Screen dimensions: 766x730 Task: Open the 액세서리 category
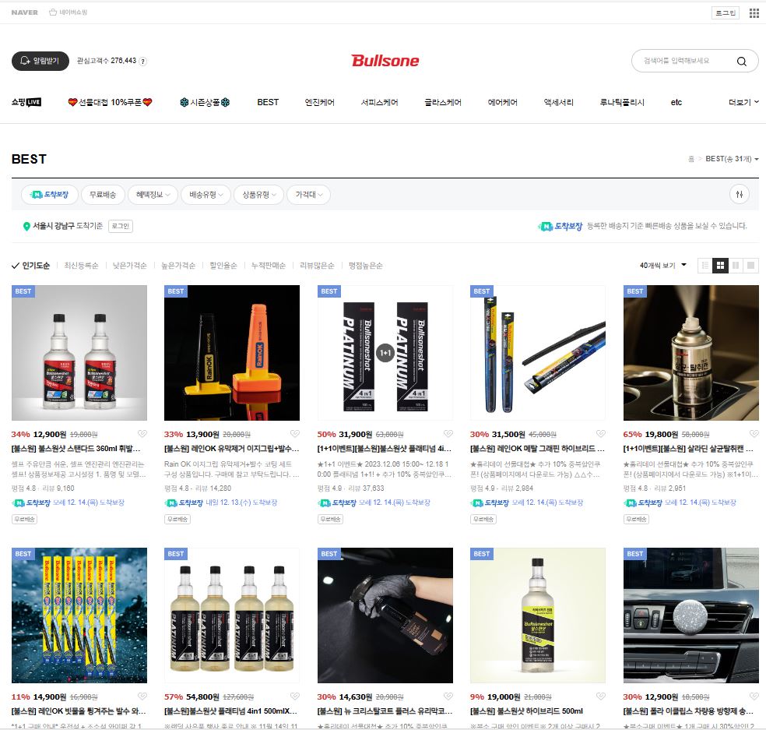click(x=558, y=102)
